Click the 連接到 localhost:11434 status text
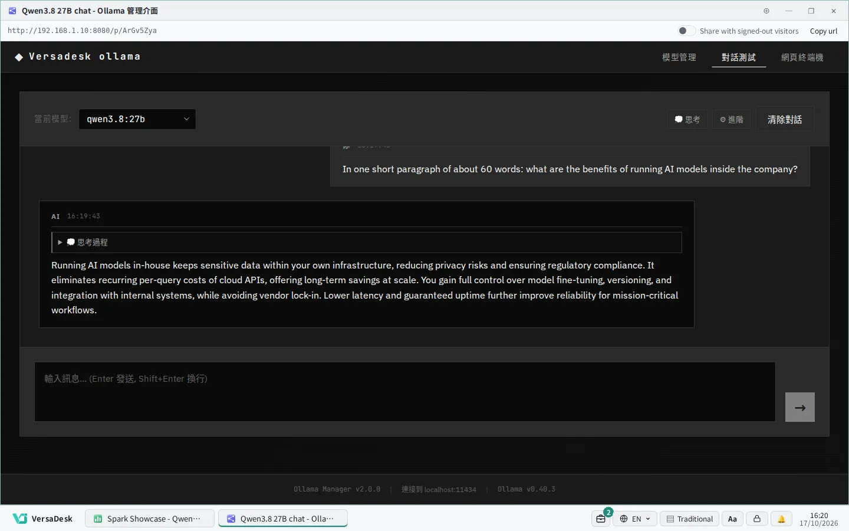Viewport: 849px width, 531px height. [x=439, y=489]
